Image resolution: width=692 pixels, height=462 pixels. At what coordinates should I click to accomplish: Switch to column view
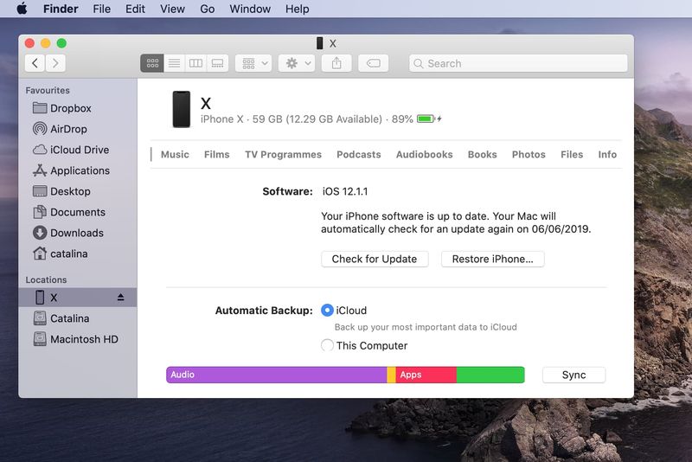tap(195, 63)
